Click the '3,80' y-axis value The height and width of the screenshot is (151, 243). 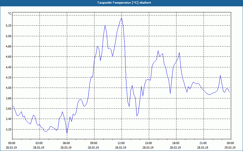pyautogui.click(x=9, y=98)
